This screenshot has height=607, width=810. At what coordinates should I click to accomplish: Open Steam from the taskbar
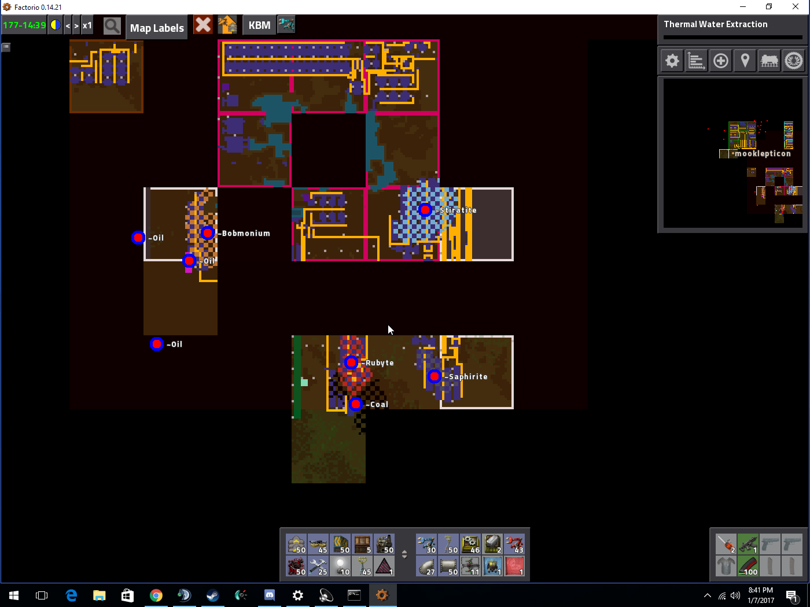212,595
